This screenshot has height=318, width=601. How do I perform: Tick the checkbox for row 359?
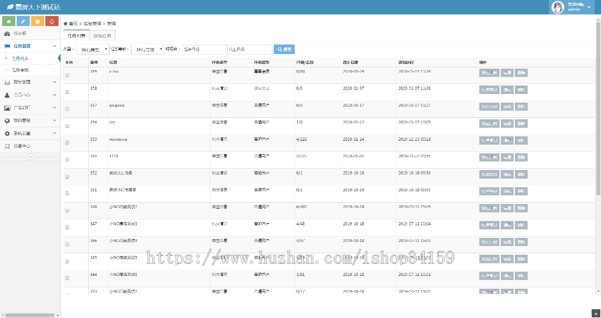[67, 75]
